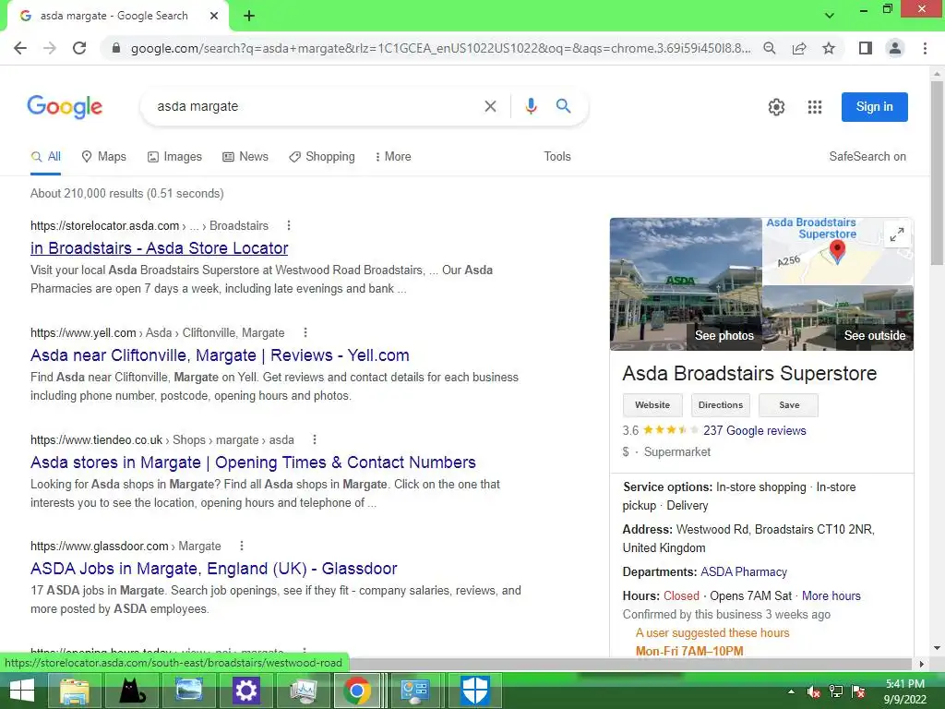The height and width of the screenshot is (709, 945).
Task: Start voice search with the microphone
Action: coord(531,106)
